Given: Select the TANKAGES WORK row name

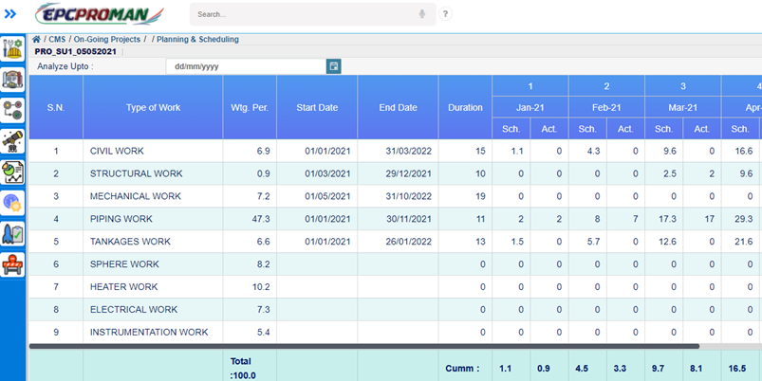Looking at the screenshot, I should pyautogui.click(x=130, y=242).
